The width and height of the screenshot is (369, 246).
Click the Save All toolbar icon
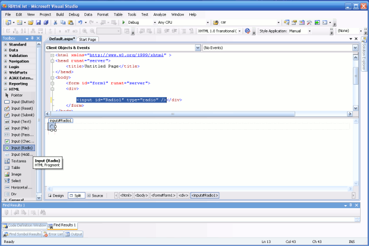click(x=45, y=22)
